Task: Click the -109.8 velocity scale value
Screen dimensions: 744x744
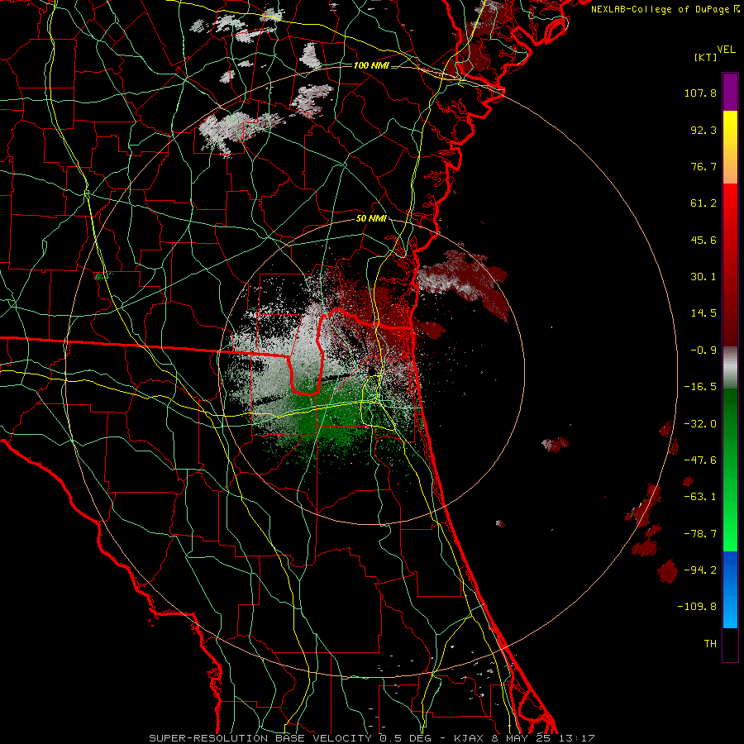Action: (697, 607)
